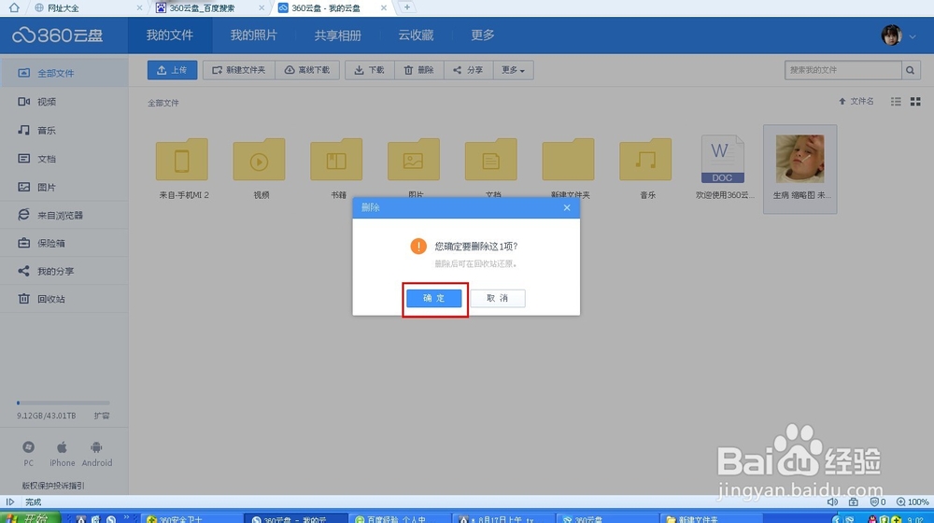Open the 更多 top navigation tab
Screen dimensions: 934x523
[x=483, y=35]
